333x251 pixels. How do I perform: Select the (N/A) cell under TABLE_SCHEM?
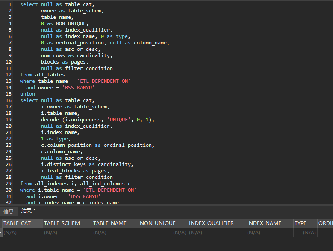click(x=68, y=233)
